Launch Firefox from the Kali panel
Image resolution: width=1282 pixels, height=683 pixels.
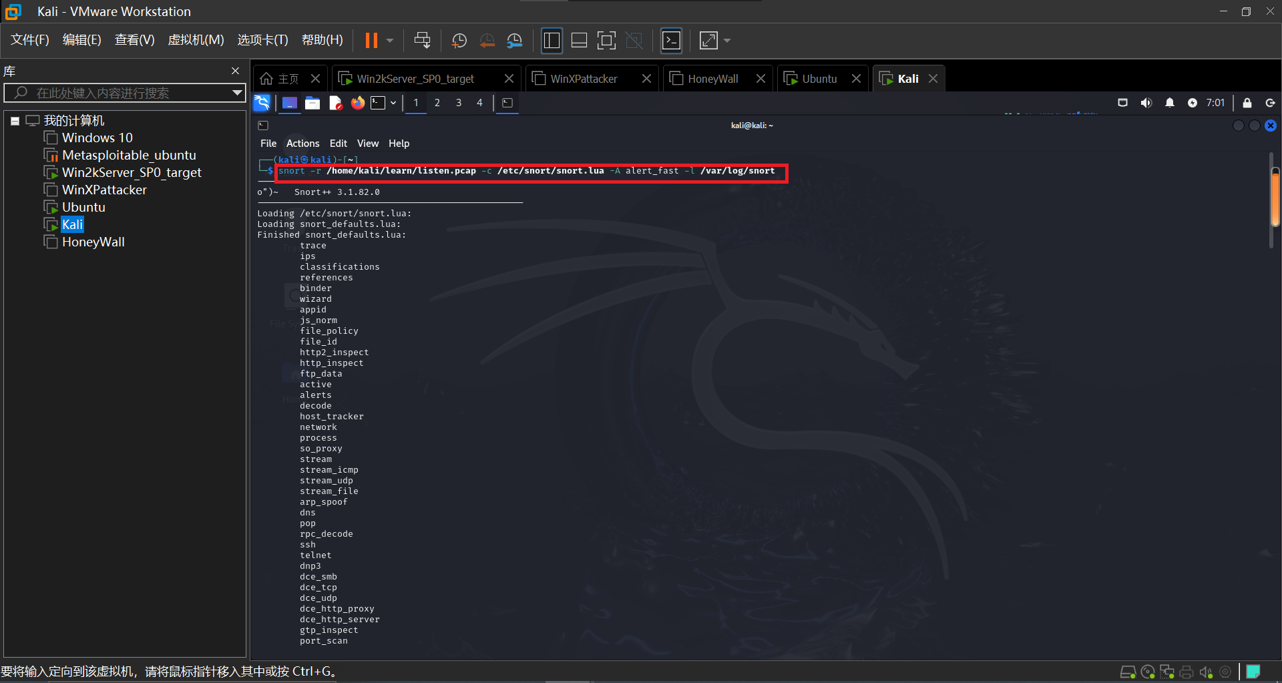pos(358,103)
